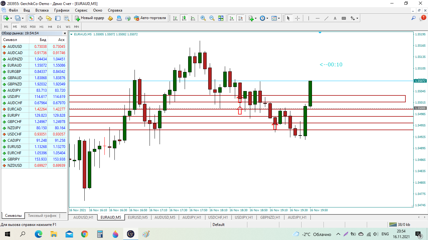Select the trendline drawing tool
The height and width of the screenshot is (240, 428).
point(326,18)
